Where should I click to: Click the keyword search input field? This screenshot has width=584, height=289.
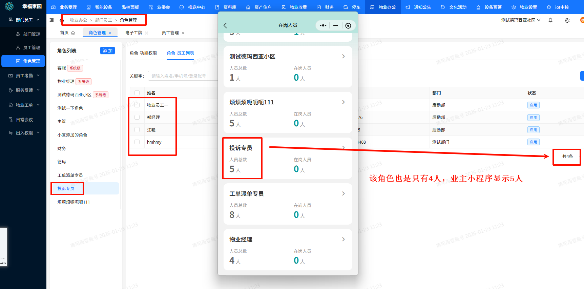183,76
